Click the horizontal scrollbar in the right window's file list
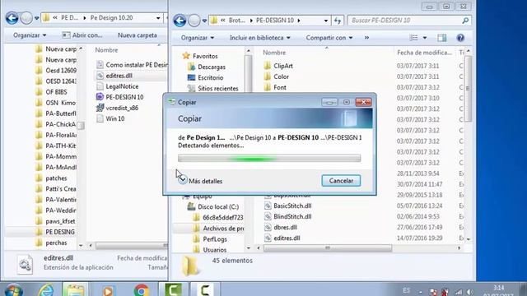The width and height of the screenshot is (527, 296). (328, 248)
